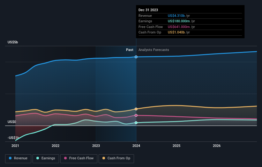Toggle the Cash From Op legend button
This screenshot has width=262, height=167.
click(x=116, y=158)
